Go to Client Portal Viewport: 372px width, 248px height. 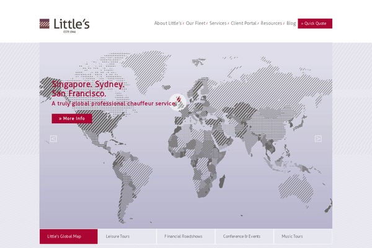244,24
